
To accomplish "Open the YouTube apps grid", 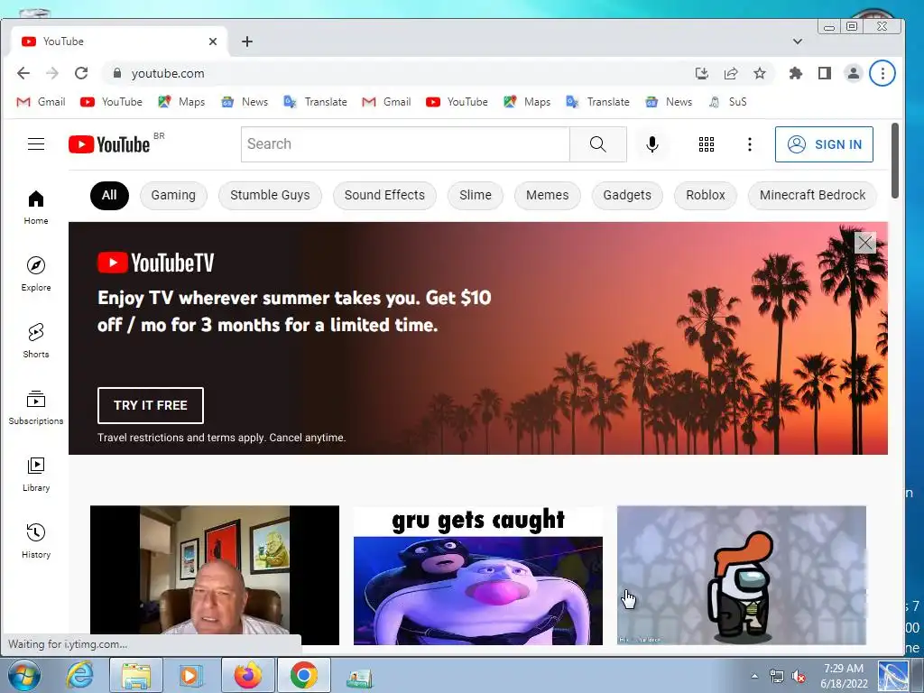I will [x=706, y=144].
